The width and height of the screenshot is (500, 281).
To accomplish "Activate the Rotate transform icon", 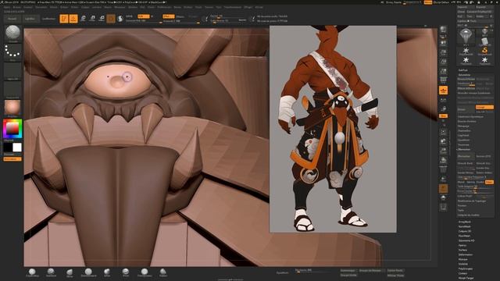I will tap(102, 19).
